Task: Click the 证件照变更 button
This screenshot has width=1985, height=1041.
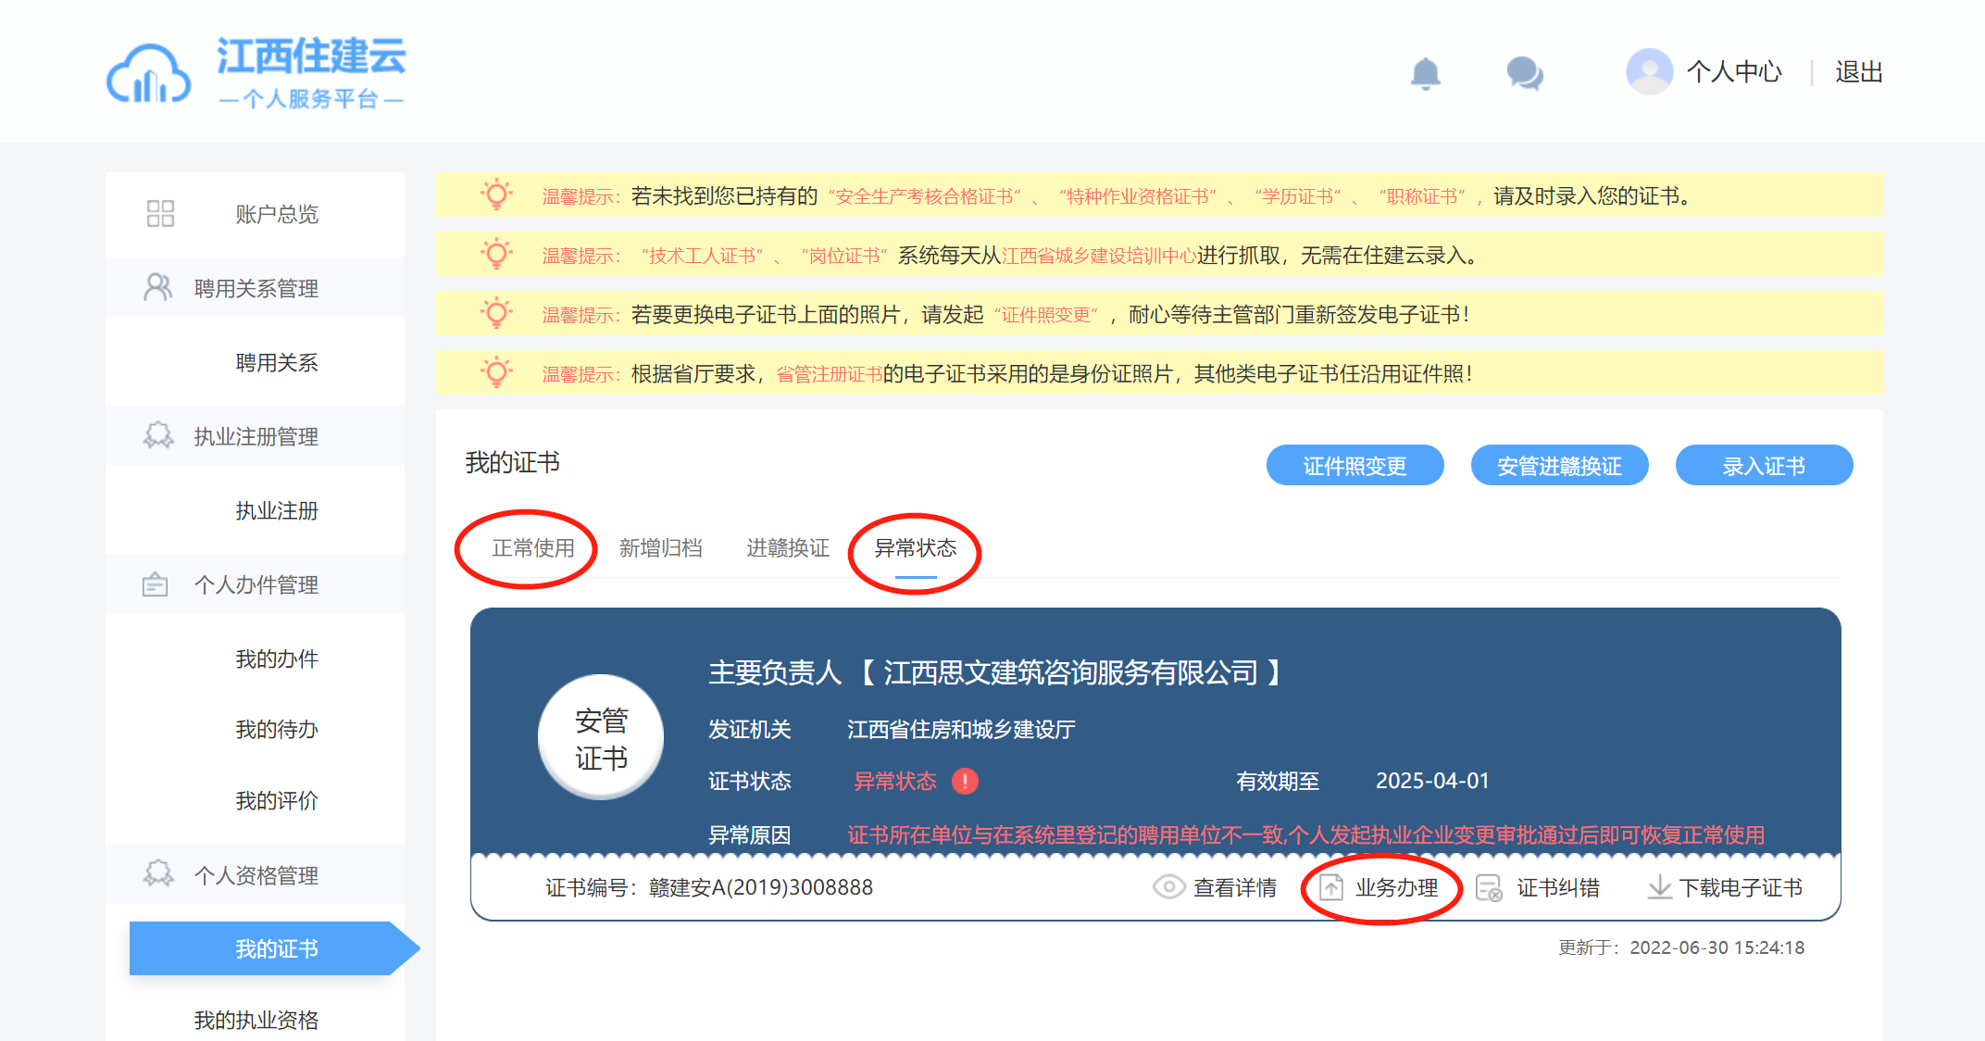Action: tap(1355, 466)
